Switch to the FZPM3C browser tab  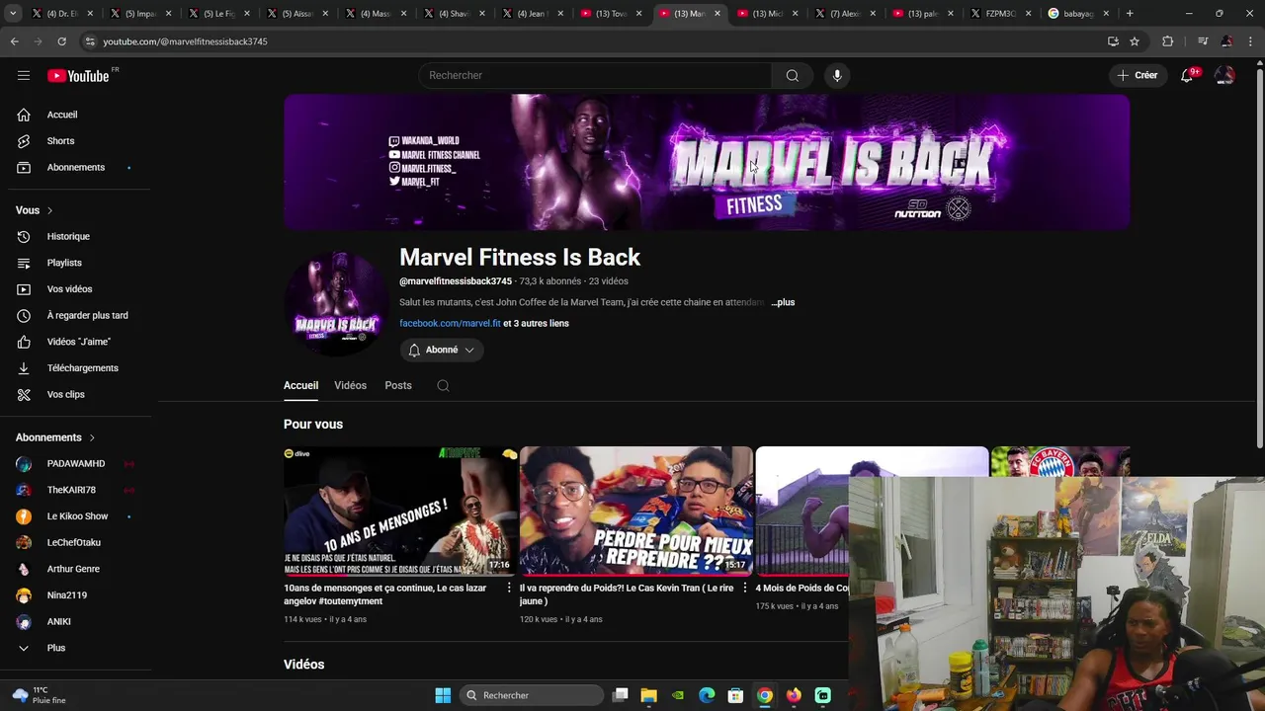point(1000,14)
